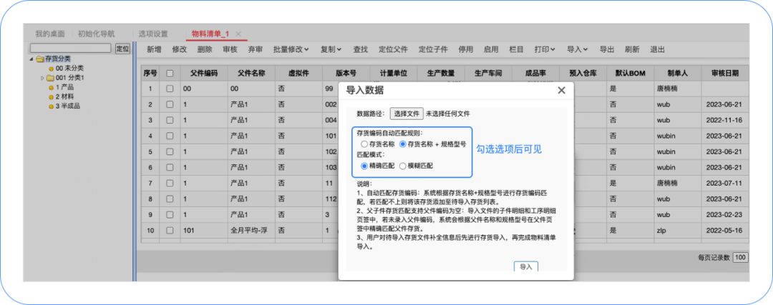Click the 001 分类1 folder icon
773x305 pixels.
pyautogui.click(x=50, y=78)
